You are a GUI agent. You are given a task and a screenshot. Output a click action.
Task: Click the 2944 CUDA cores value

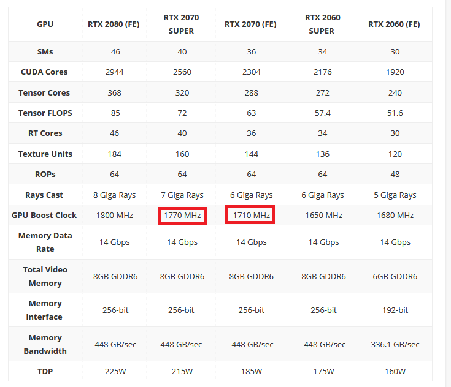point(115,72)
